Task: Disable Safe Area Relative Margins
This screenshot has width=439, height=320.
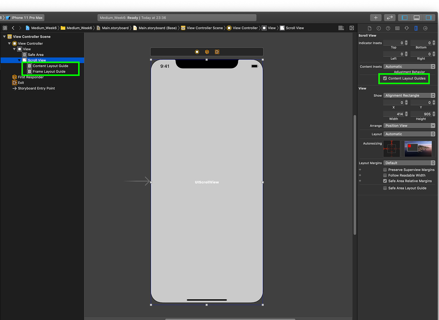Action: click(x=385, y=181)
